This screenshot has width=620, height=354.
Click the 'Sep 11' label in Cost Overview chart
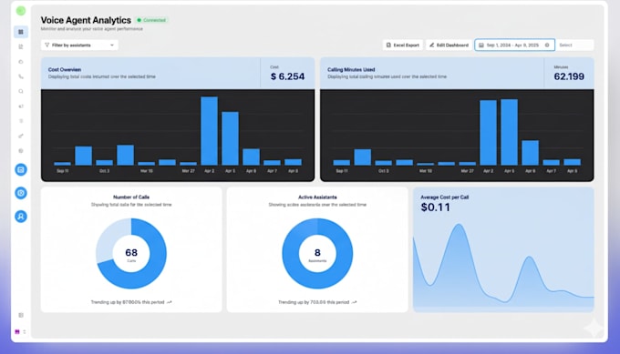tap(63, 171)
